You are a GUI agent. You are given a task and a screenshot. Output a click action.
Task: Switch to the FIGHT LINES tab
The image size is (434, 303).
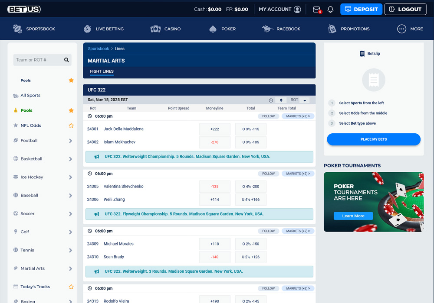click(x=102, y=71)
